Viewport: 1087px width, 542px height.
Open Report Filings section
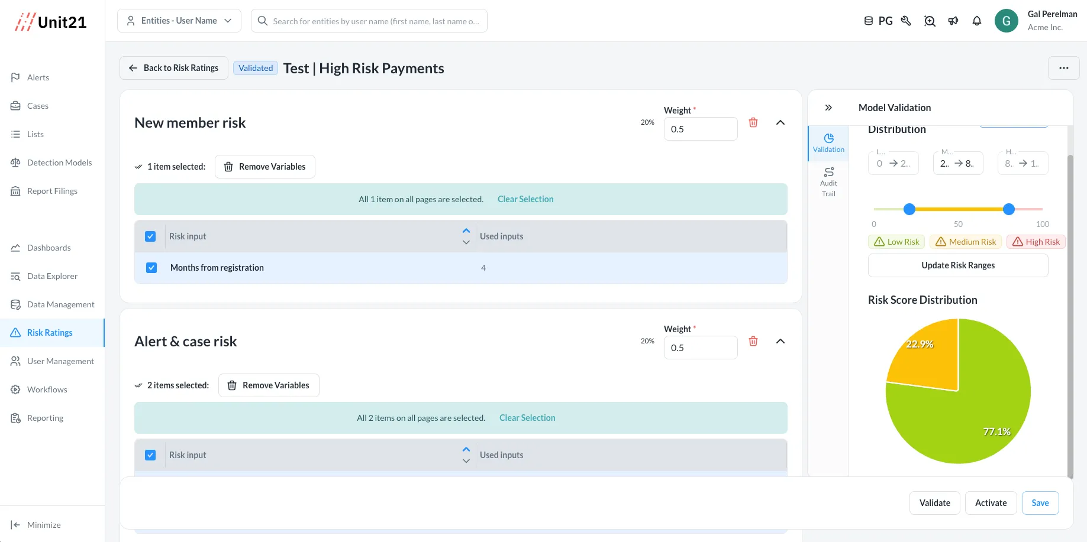coord(52,191)
